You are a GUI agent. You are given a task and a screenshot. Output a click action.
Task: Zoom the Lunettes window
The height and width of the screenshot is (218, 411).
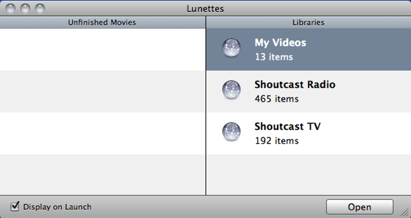coord(39,8)
